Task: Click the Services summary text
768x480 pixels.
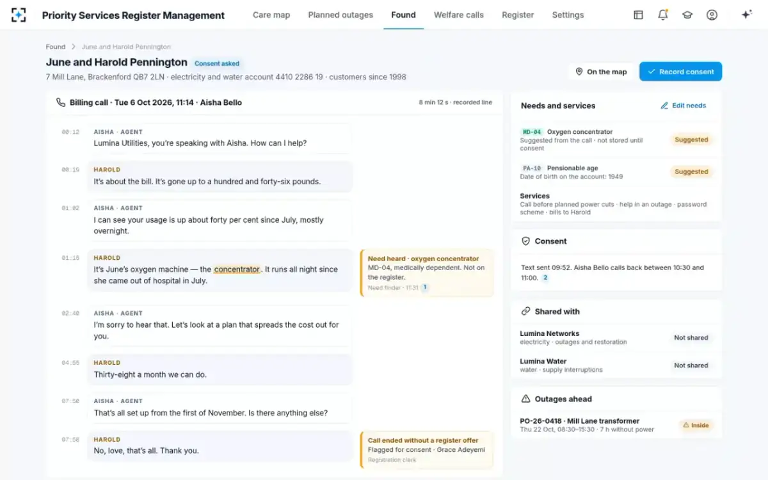Action: click(613, 208)
